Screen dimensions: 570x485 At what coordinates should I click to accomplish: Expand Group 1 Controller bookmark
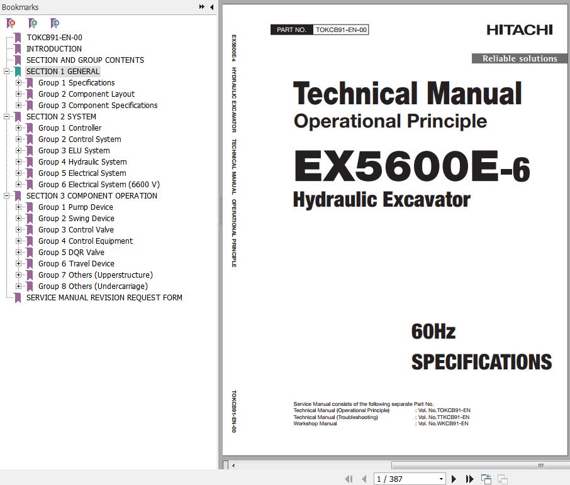coord(18,128)
